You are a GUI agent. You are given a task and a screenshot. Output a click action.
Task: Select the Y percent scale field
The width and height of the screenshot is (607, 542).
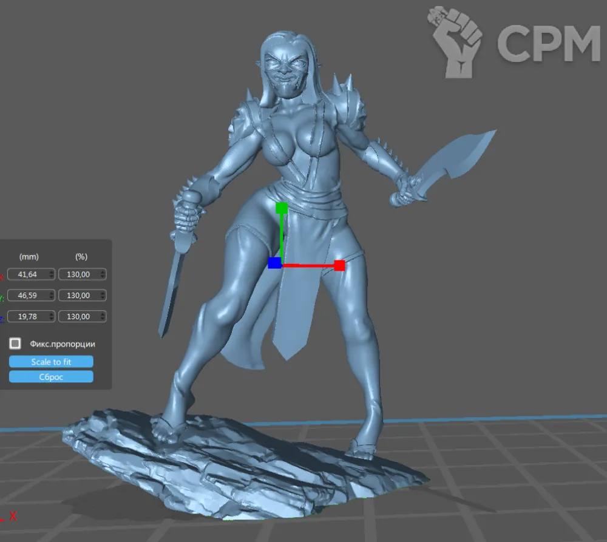pyautogui.click(x=79, y=296)
